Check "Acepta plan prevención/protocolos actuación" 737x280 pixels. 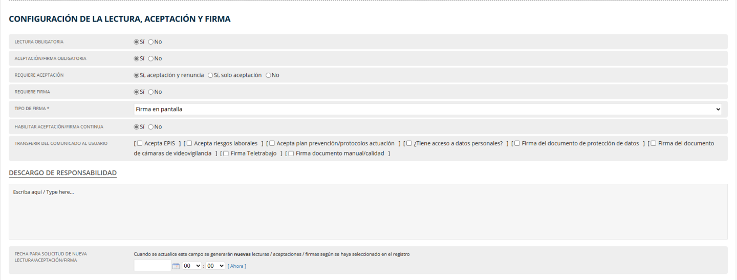coord(272,143)
